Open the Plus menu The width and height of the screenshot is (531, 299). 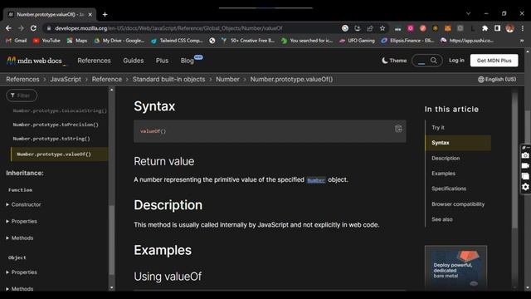162,61
